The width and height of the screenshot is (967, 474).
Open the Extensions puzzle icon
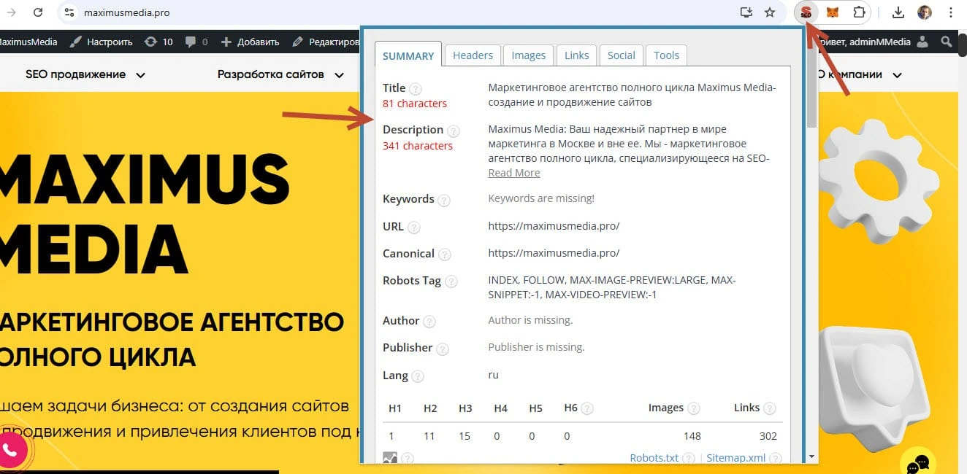(859, 12)
